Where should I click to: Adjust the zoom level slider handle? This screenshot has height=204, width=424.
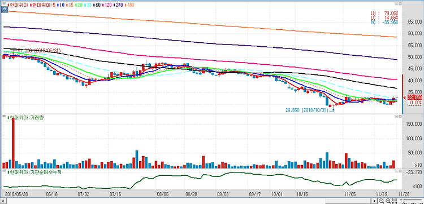404,201
